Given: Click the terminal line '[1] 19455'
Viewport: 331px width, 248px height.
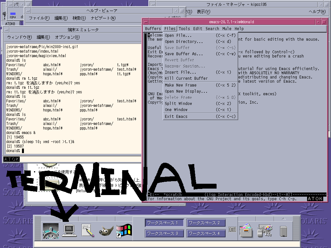Looking at the screenshot, I should point(15,137).
